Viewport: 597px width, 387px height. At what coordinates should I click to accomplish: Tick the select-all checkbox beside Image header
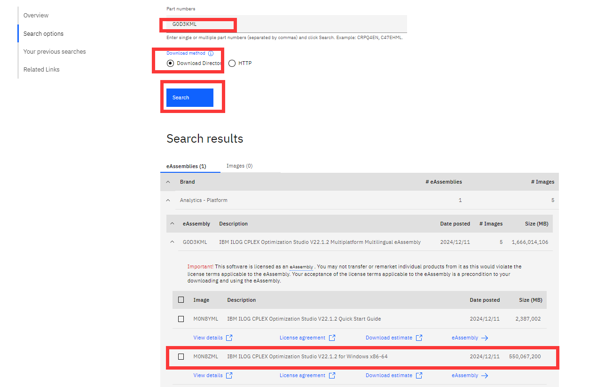tap(181, 300)
